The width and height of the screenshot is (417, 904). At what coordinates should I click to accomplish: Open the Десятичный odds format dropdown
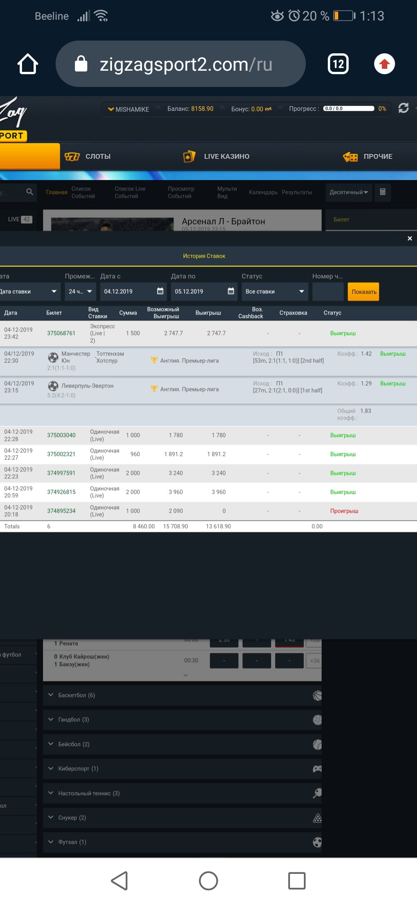tap(349, 192)
